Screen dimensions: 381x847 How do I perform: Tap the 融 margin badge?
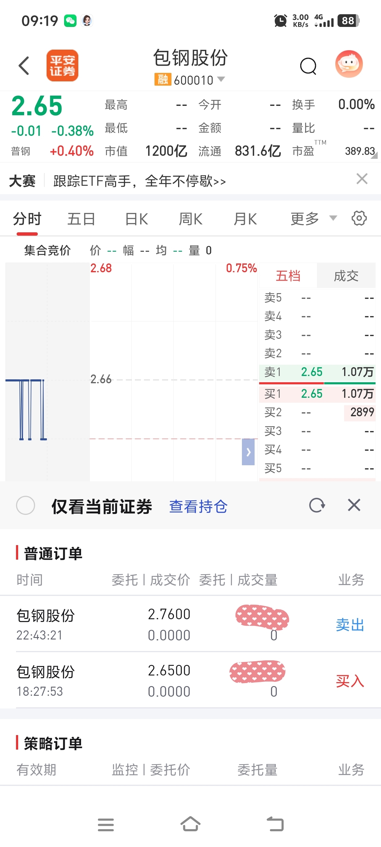coord(163,80)
